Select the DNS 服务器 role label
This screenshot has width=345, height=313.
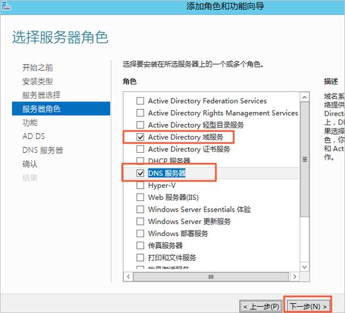pyautogui.click(x=167, y=173)
